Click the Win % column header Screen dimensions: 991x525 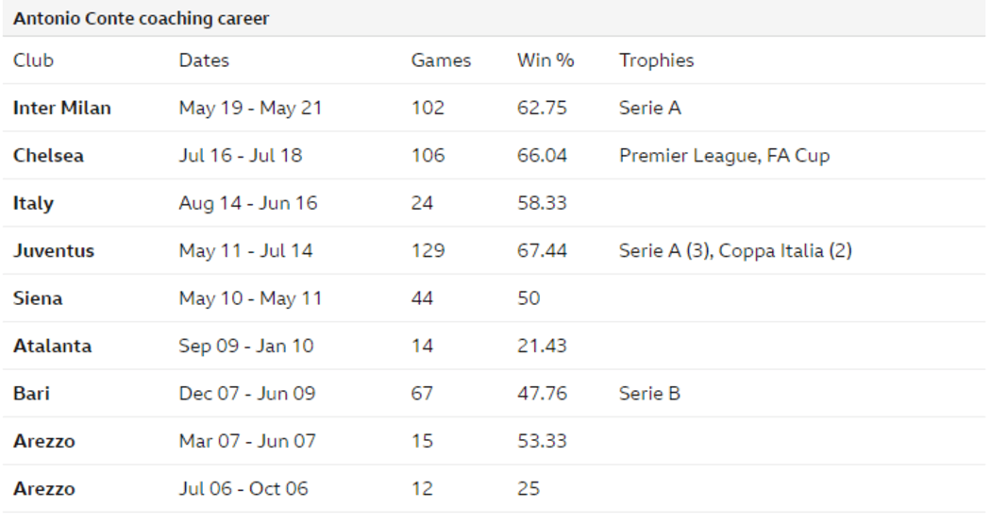tap(546, 60)
